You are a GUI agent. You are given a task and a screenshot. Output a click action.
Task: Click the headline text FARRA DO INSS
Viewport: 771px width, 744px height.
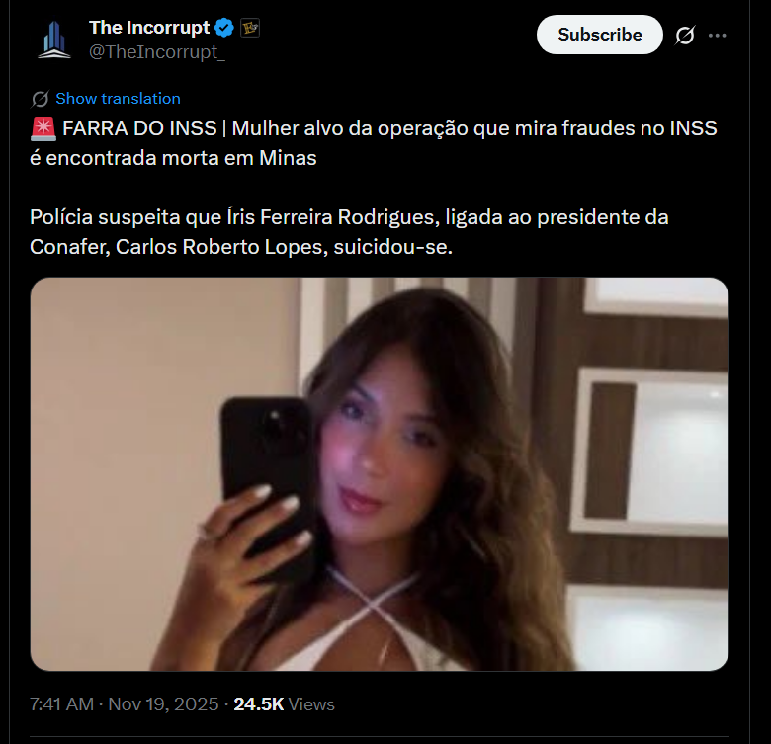139,128
